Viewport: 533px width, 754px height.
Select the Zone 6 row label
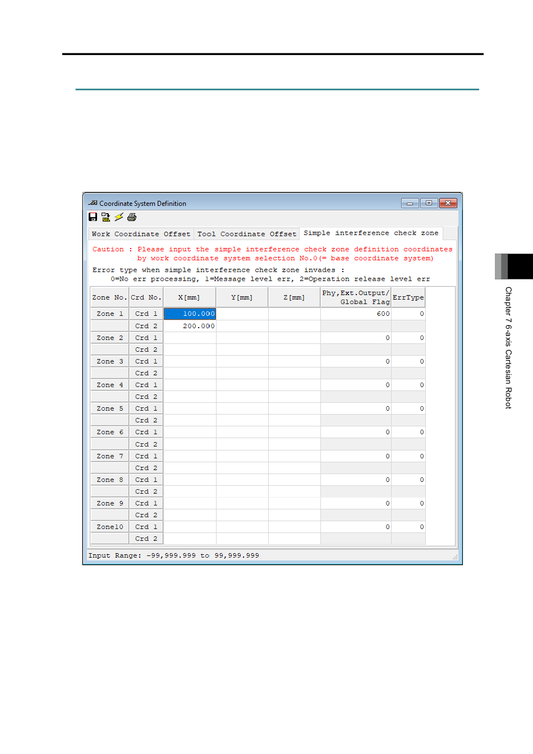tap(109, 432)
